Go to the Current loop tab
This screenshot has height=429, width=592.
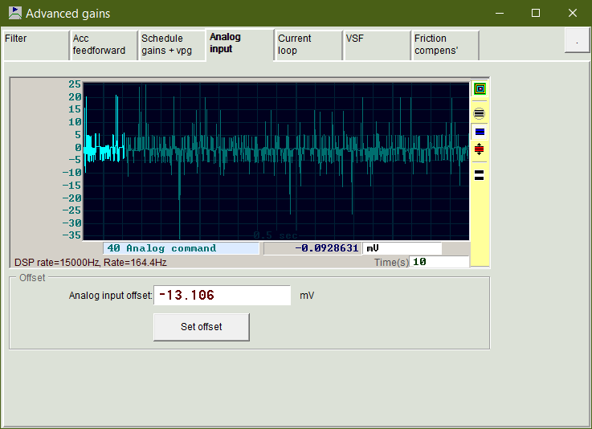click(308, 45)
